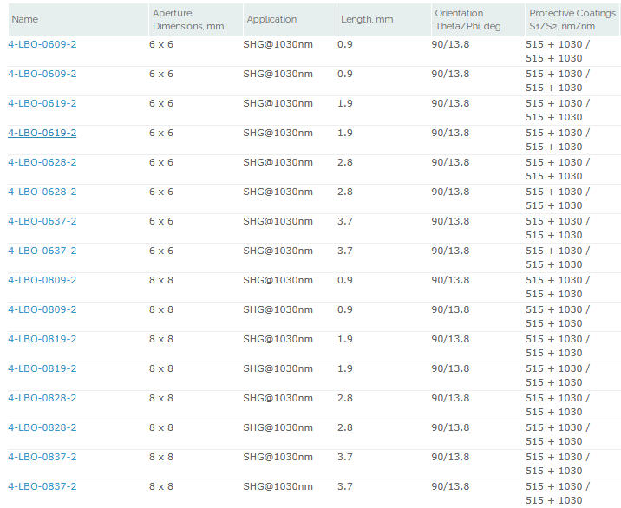The image size is (621, 508).
Task: Click the Aperture Dimensions column header
Action: click(x=187, y=19)
